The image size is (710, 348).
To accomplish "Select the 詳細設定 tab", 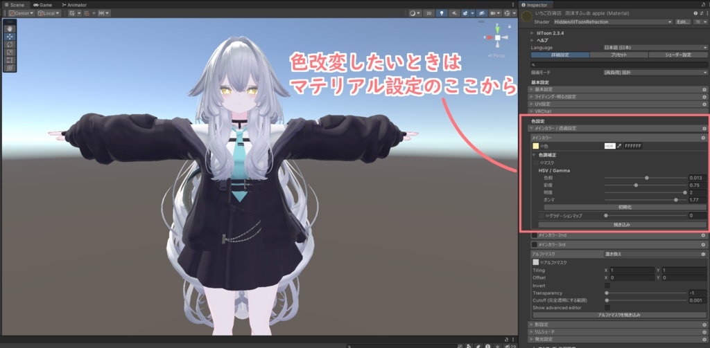I will [560, 55].
